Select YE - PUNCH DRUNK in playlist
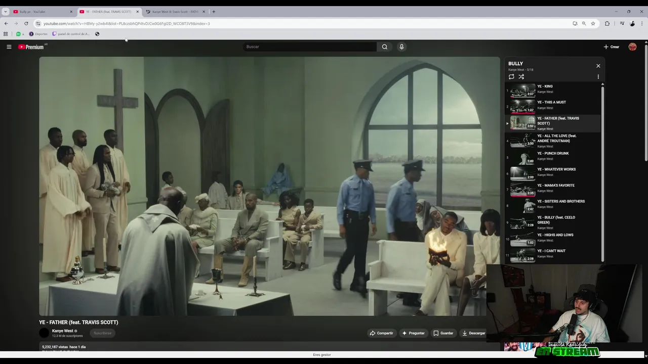Viewport: 648px width, 364px height. 552,157
